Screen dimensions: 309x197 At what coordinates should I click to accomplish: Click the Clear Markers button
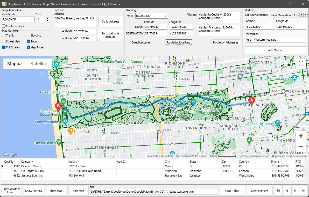click(x=259, y=191)
